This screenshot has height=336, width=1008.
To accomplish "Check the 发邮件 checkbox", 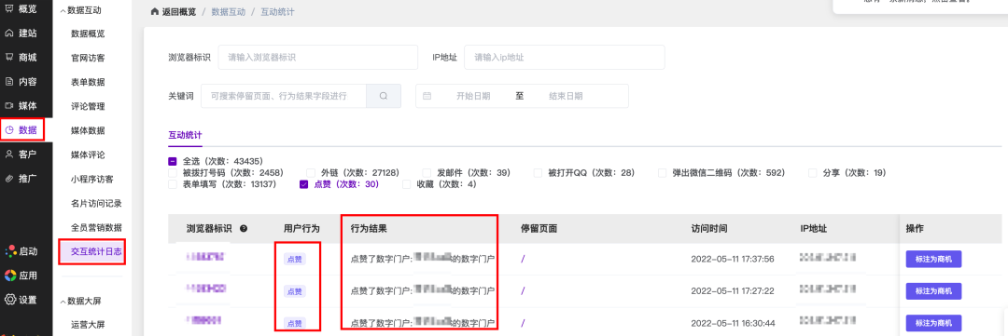I will coord(427,172).
